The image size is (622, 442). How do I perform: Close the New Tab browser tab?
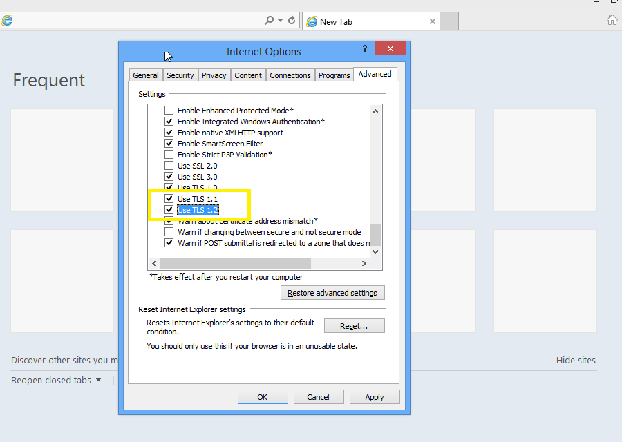[433, 21]
